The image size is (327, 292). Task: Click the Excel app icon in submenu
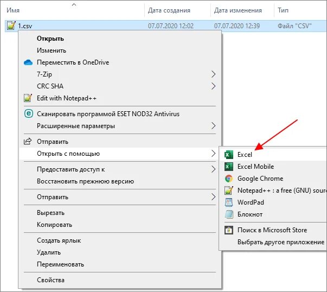(228, 155)
